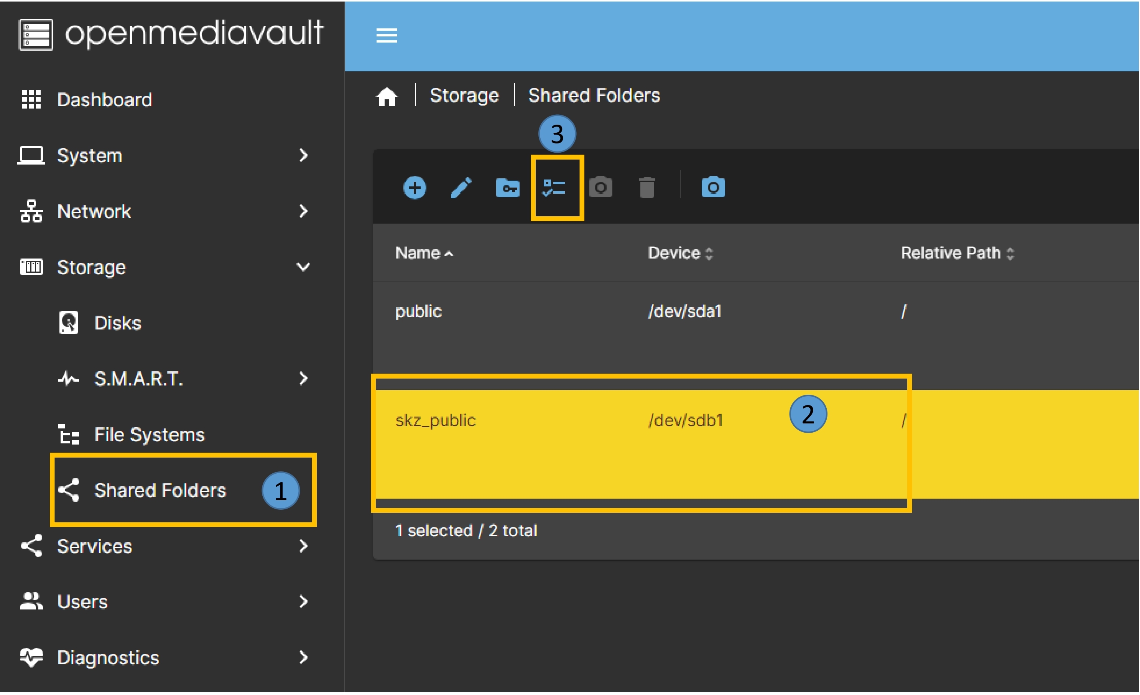The height and width of the screenshot is (695, 1140).
Task: Expand the S.M.A.R.T. submenu chevron
Action: click(303, 379)
